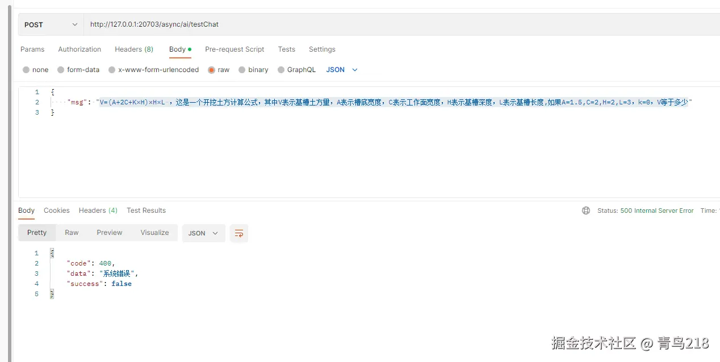Image resolution: width=720 pixels, height=362 pixels.
Task: Click the "success": false response line
Action: point(99,284)
